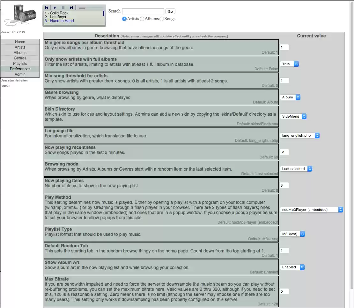Switch to the Admin page
The height and width of the screenshot is (308, 354).
pyautogui.click(x=20, y=74)
